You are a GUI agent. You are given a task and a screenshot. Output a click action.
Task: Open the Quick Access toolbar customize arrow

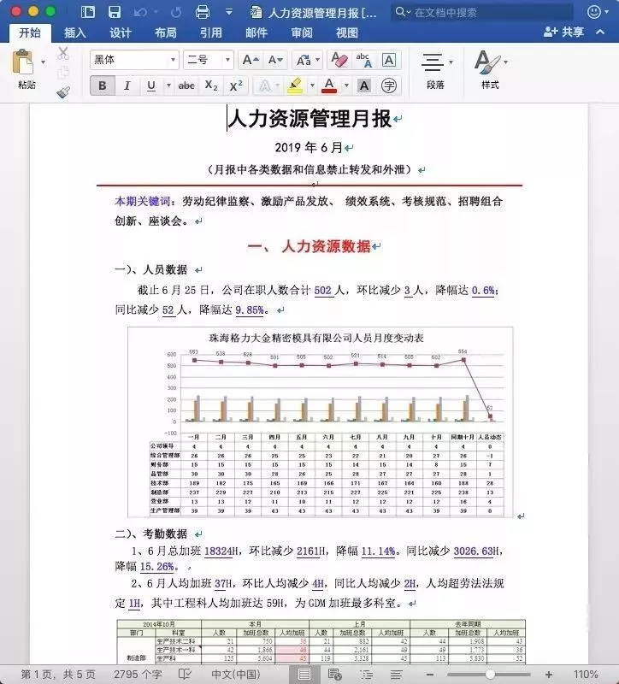(x=229, y=12)
